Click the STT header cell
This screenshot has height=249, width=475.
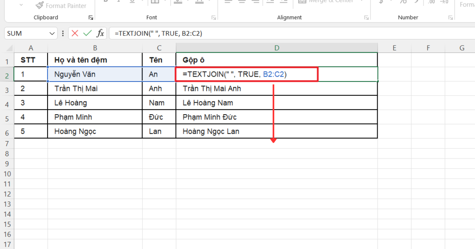click(31, 60)
